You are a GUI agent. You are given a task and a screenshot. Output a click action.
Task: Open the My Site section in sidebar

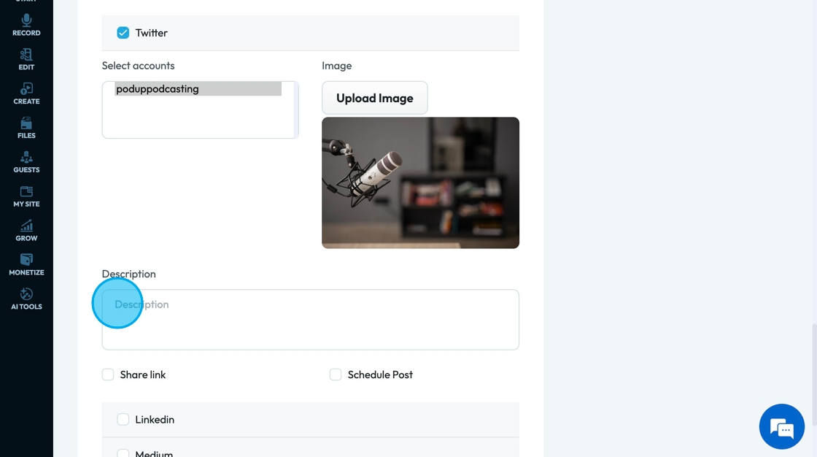[x=26, y=196]
